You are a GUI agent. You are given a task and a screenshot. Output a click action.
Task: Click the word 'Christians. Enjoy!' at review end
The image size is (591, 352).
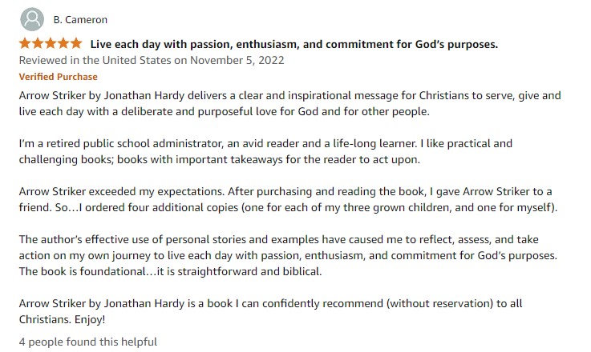click(62, 320)
